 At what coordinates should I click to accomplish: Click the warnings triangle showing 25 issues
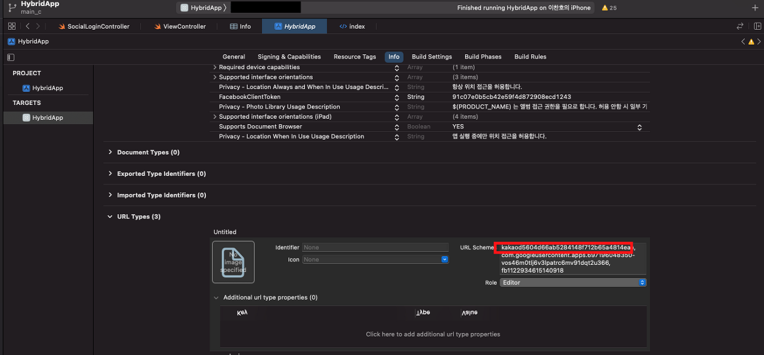[609, 8]
